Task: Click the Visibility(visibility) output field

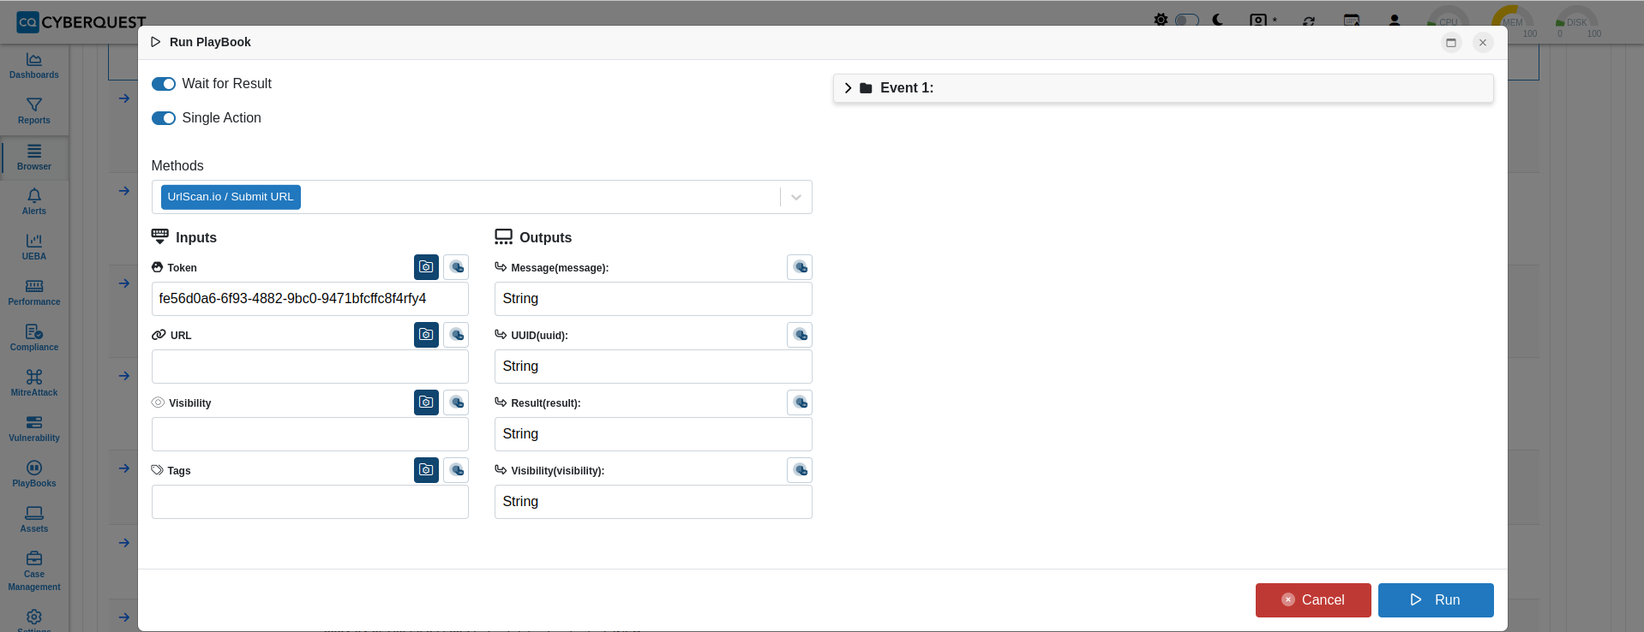Action: click(x=653, y=502)
